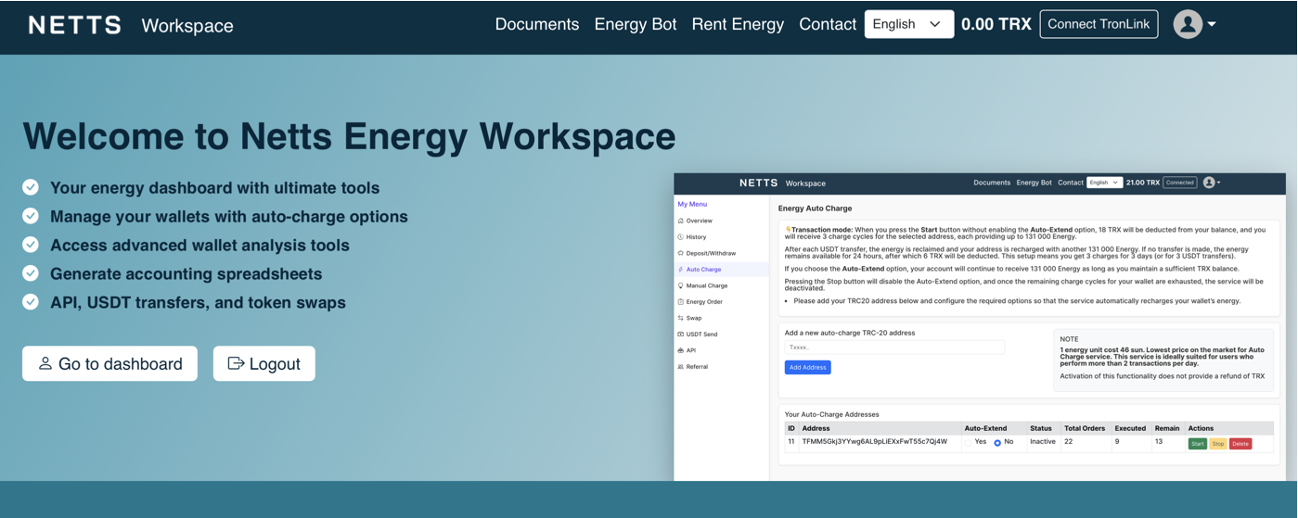The width and height of the screenshot is (1298, 518).
Task: Click the API icon in the preview sidebar
Action: click(x=681, y=350)
